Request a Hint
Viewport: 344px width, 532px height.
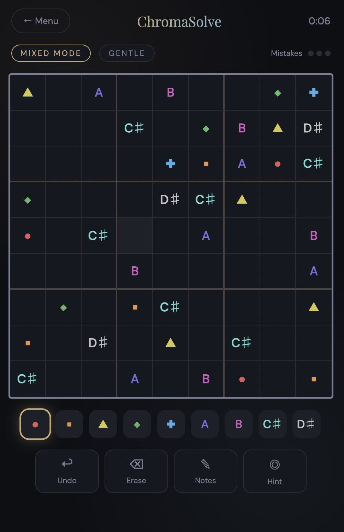[274, 471]
